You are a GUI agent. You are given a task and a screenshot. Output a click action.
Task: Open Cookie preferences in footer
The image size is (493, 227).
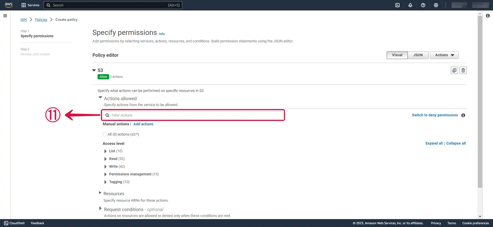[476, 223]
